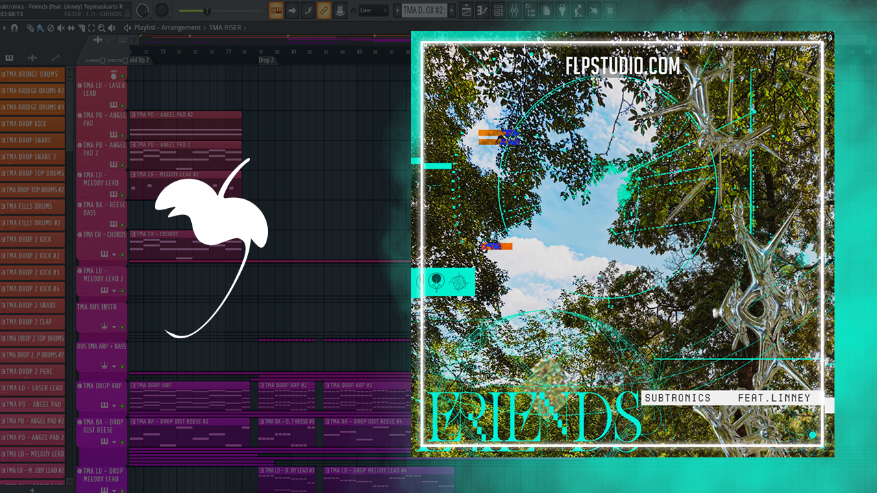877x493 pixels.
Task: Expand the TMA CH - CHORDS track arrow
Action: pos(114,253)
